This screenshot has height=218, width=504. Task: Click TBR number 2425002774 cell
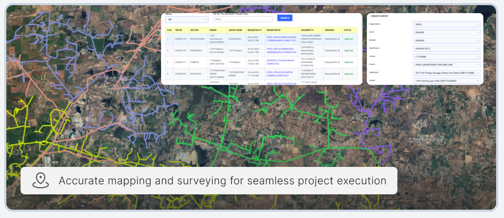pos(180,39)
